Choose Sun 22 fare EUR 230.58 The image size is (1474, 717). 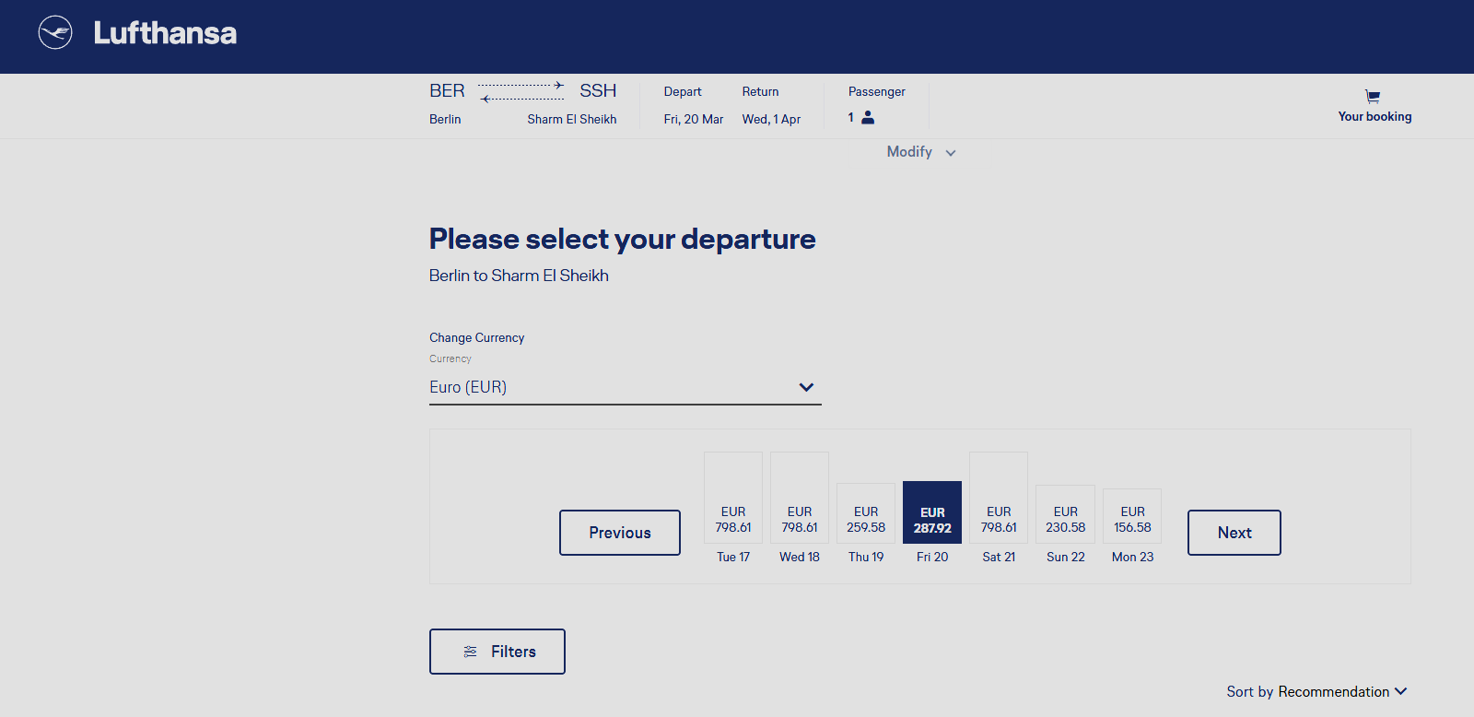point(1066,519)
